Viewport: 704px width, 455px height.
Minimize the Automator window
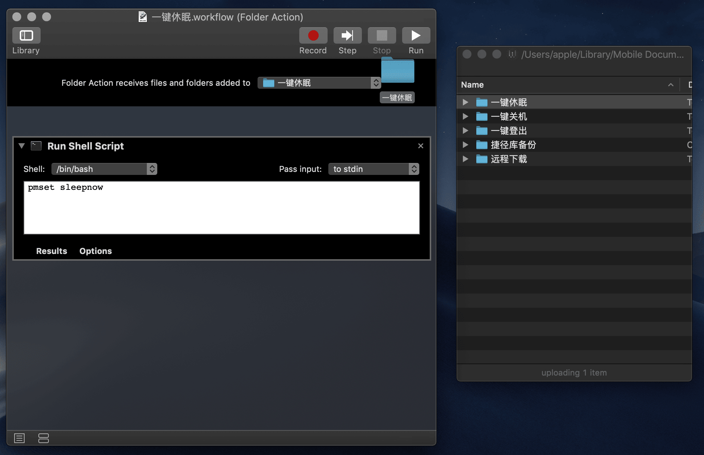click(32, 17)
